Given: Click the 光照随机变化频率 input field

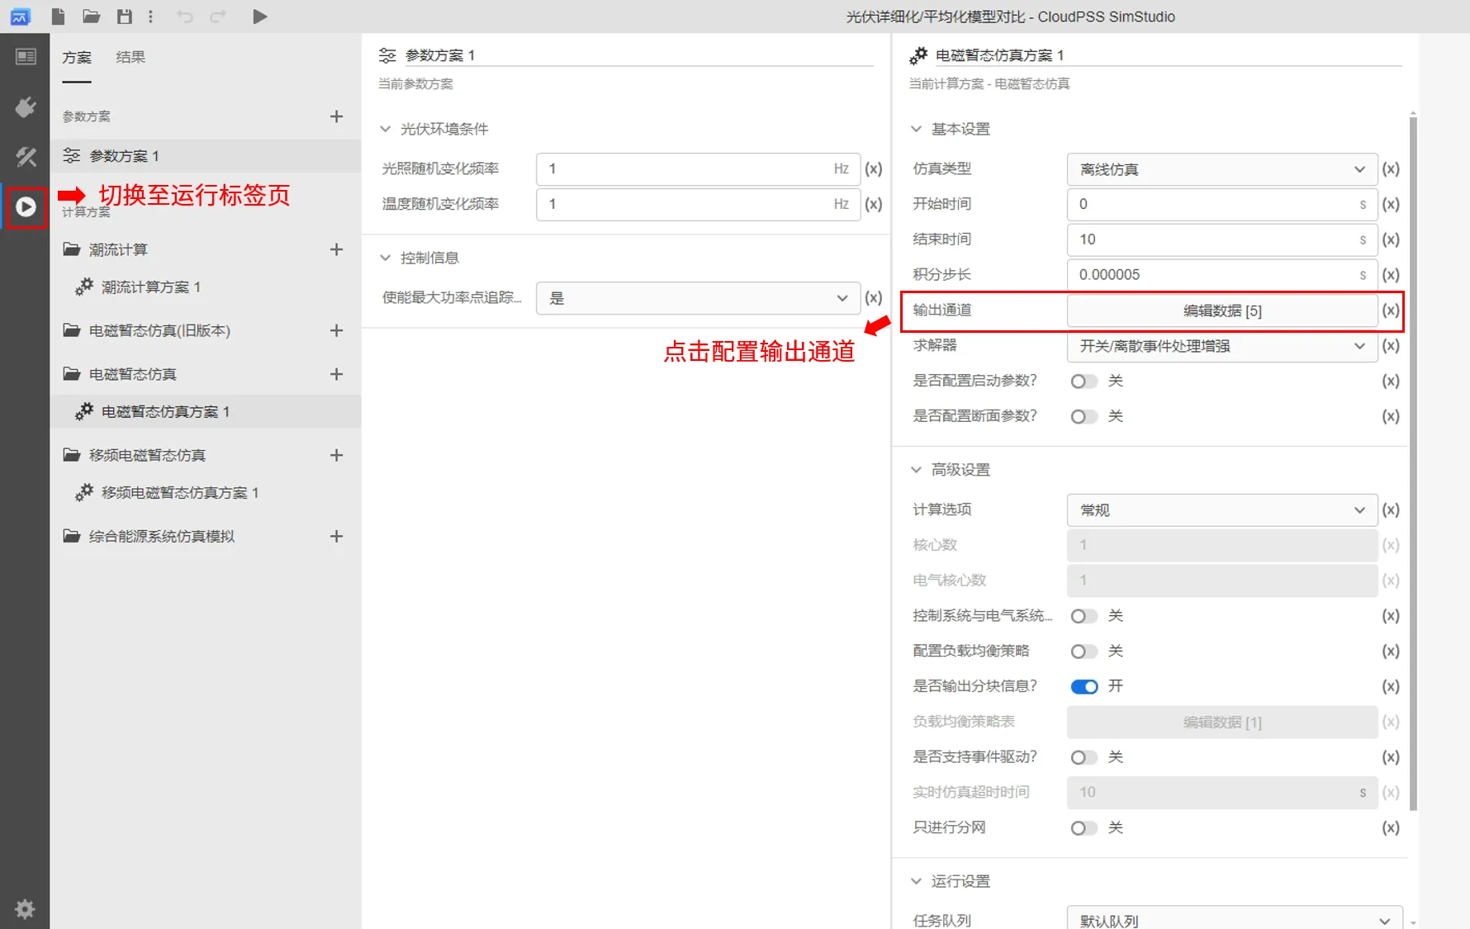Looking at the screenshot, I should [x=698, y=168].
